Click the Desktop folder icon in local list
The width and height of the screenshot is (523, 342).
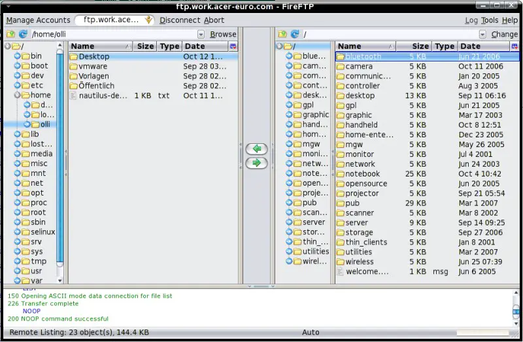tap(74, 57)
